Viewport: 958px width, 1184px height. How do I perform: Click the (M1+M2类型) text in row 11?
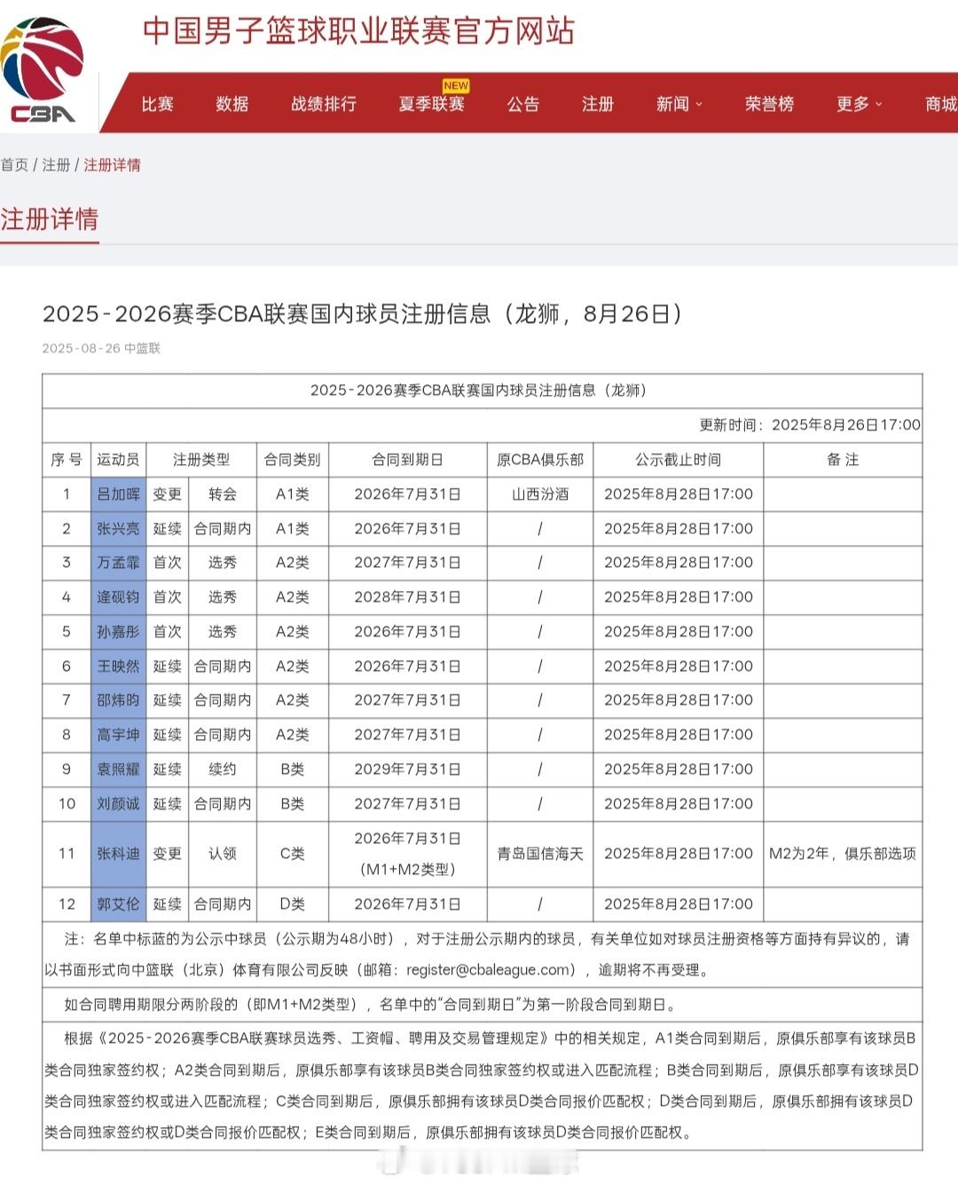[407, 870]
